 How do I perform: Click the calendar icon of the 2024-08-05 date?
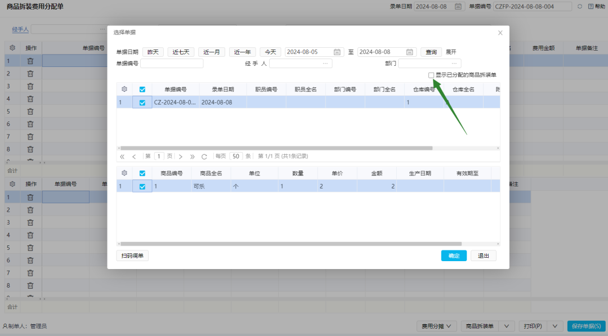[x=337, y=51]
